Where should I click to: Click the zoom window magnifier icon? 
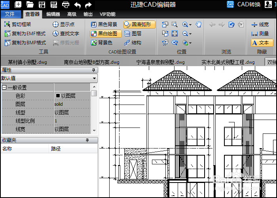pyautogui.click(x=175, y=25)
